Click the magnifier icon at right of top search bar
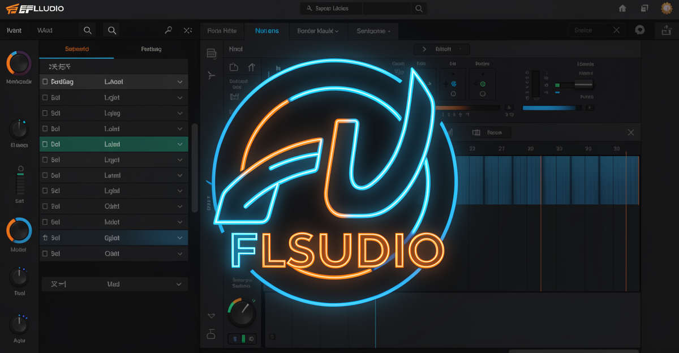 coord(419,8)
